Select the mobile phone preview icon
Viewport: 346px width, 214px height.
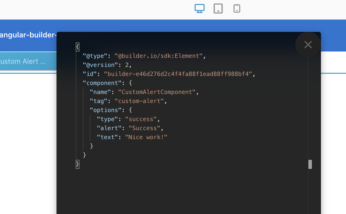(x=237, y=8)
